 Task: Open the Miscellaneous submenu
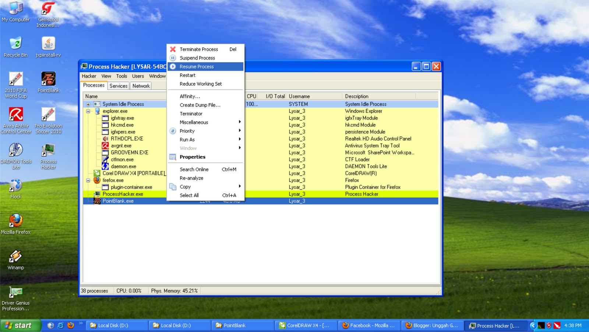(193, 122)
